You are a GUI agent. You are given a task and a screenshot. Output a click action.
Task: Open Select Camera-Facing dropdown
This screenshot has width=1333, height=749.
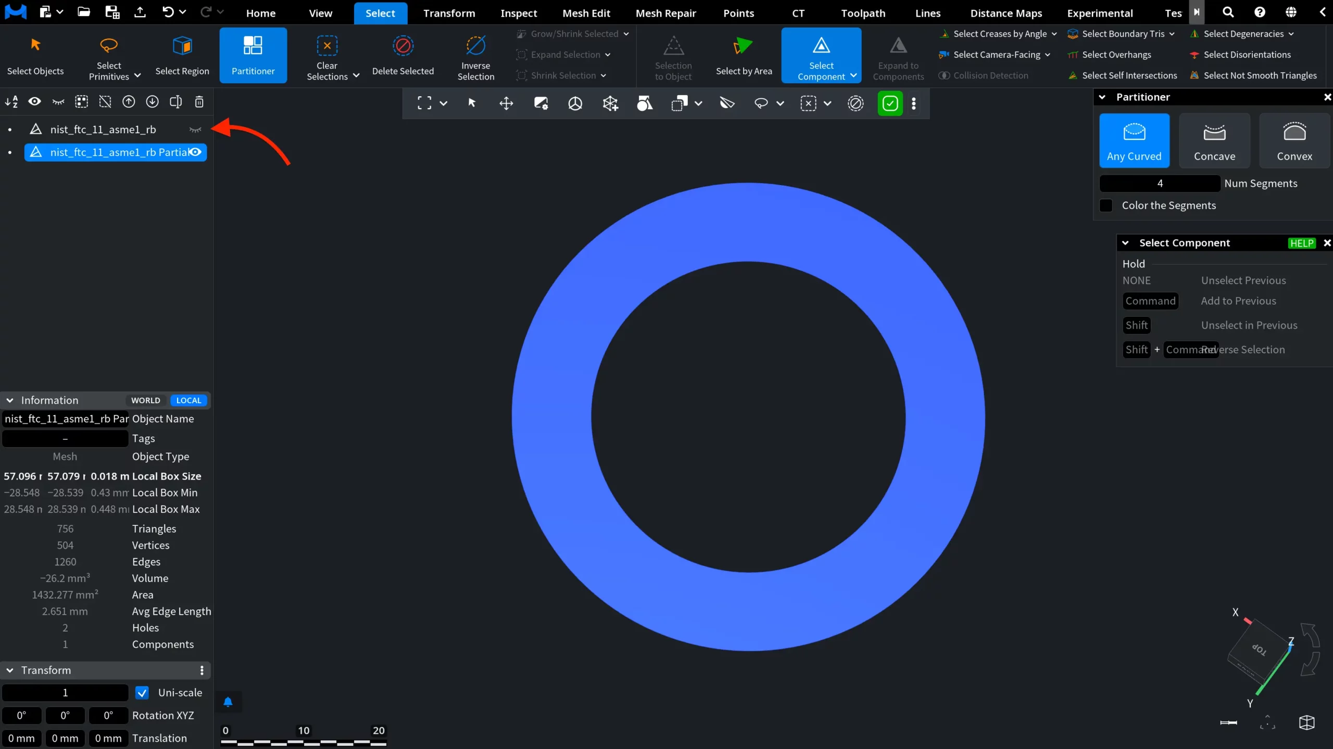1048,55
